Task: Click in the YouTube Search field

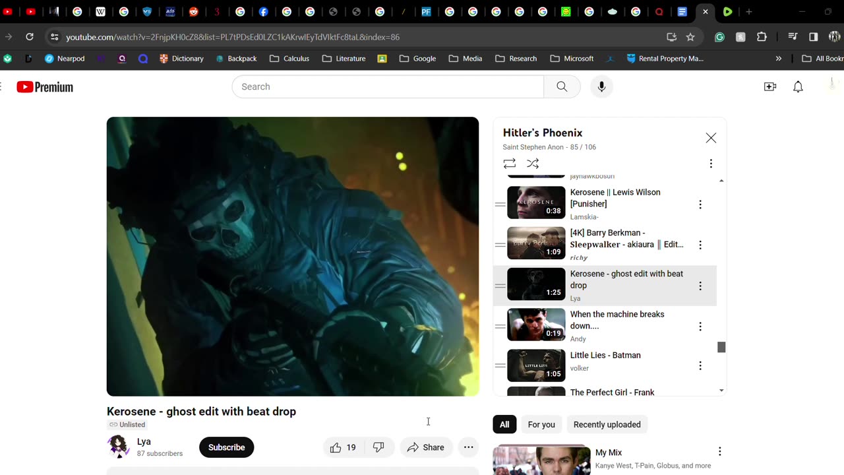Action: pos(388,86)
